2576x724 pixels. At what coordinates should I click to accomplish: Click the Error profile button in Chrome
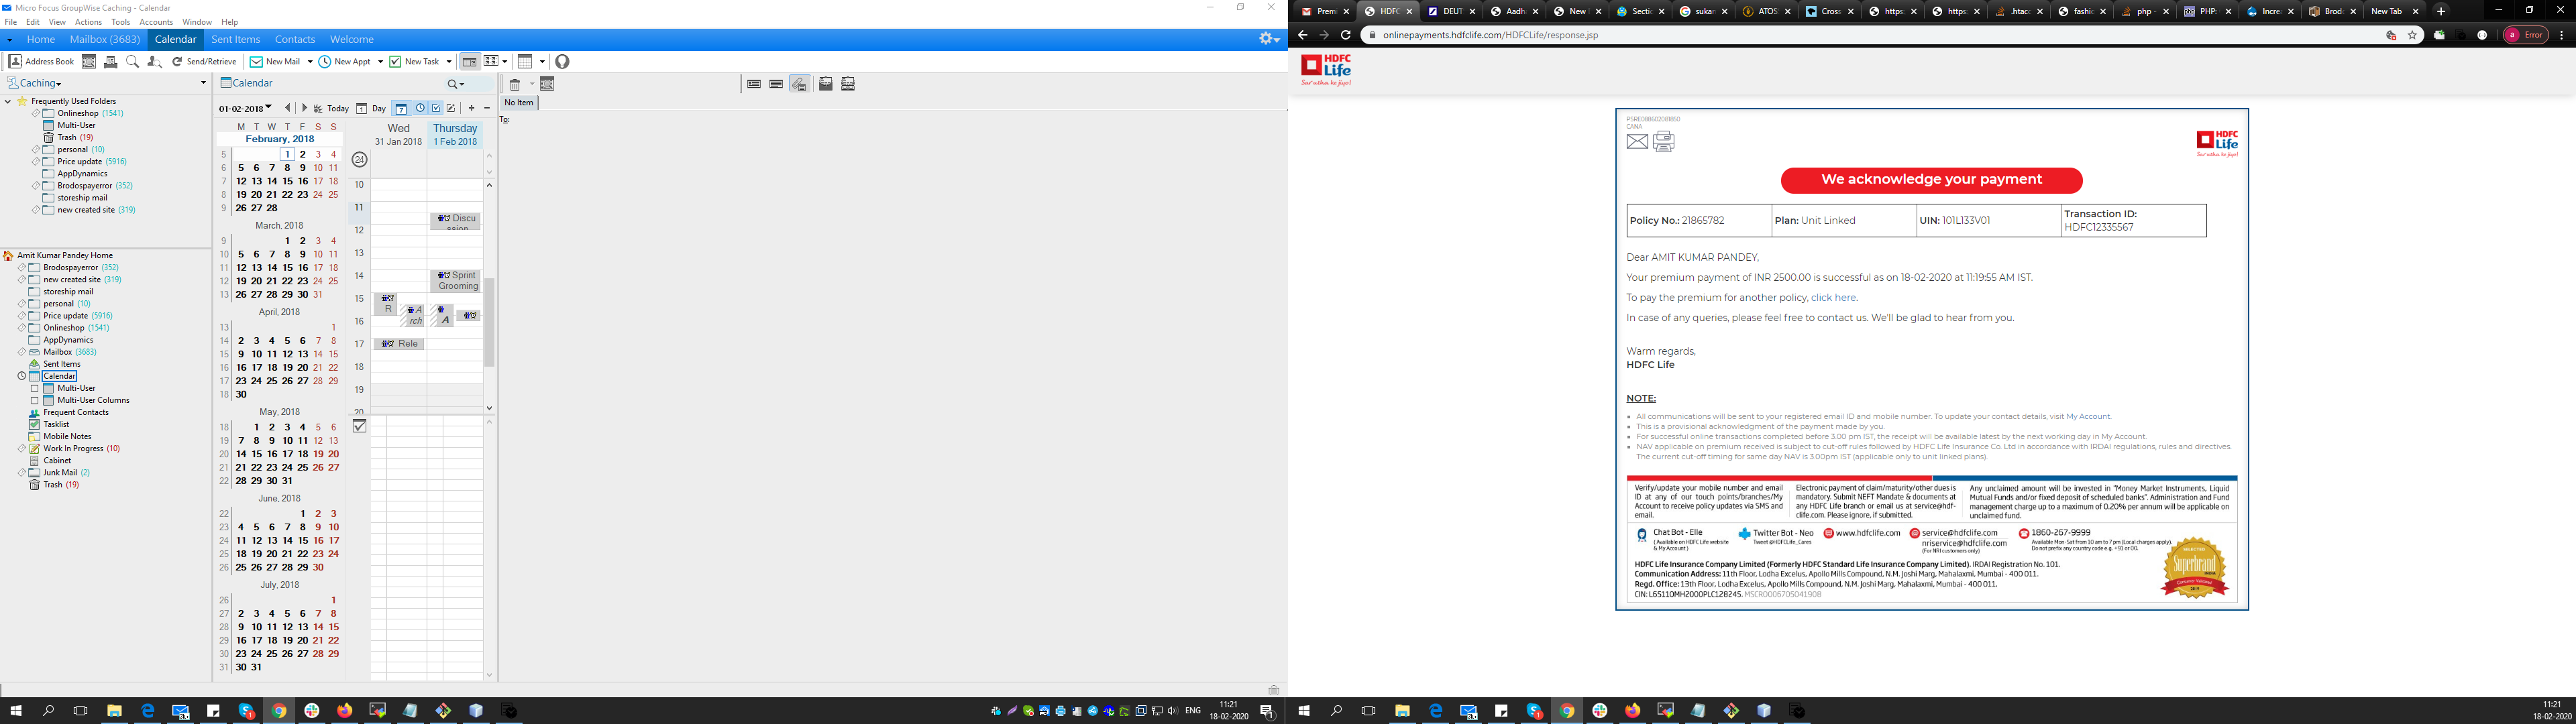2525,35
